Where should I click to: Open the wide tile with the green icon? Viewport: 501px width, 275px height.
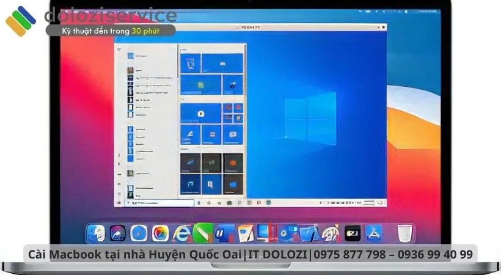click(200, 85)
